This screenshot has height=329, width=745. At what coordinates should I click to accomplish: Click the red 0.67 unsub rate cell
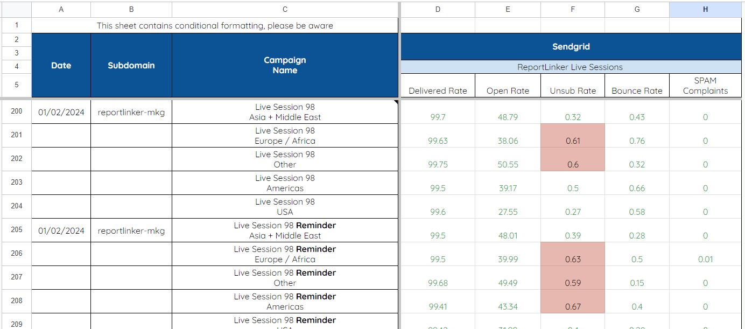[573, 302]
